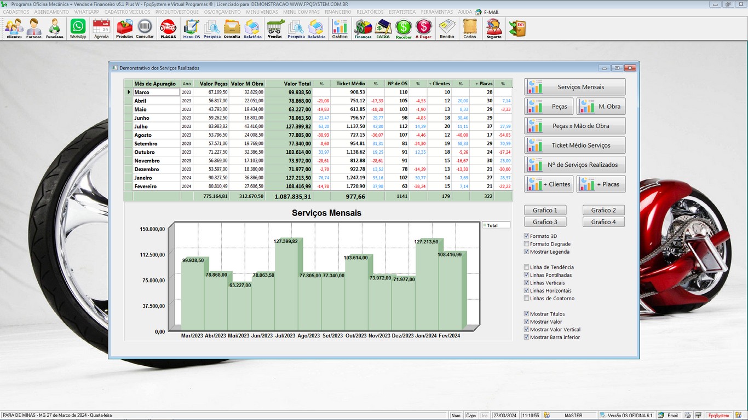Open the PLACAS motorcycle icon
The width and height of the screenshot is (748, 420).
click(168, 28)
